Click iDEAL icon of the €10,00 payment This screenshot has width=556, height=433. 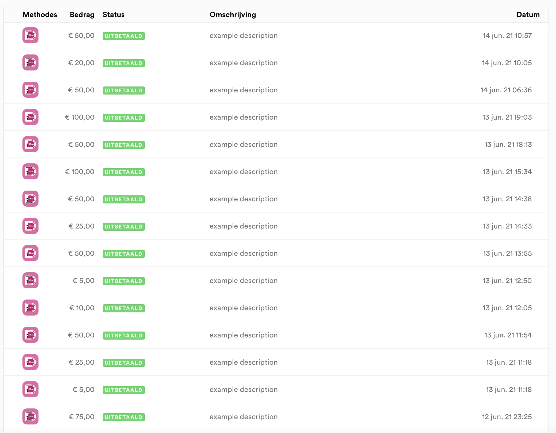click(30, 308)
